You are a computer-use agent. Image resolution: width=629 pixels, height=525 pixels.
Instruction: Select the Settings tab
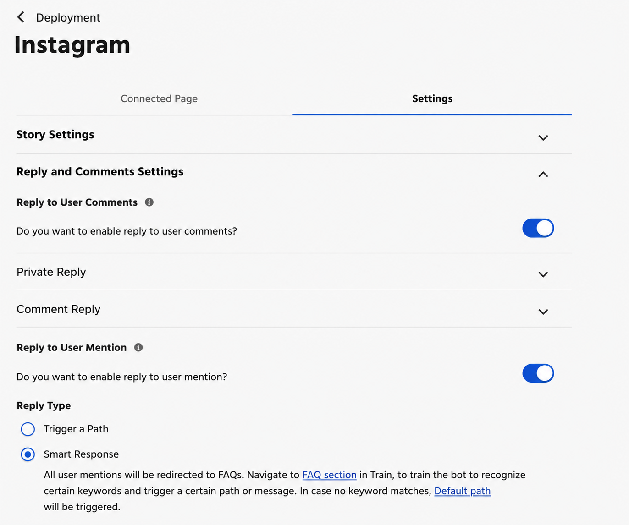coord(432,98)
